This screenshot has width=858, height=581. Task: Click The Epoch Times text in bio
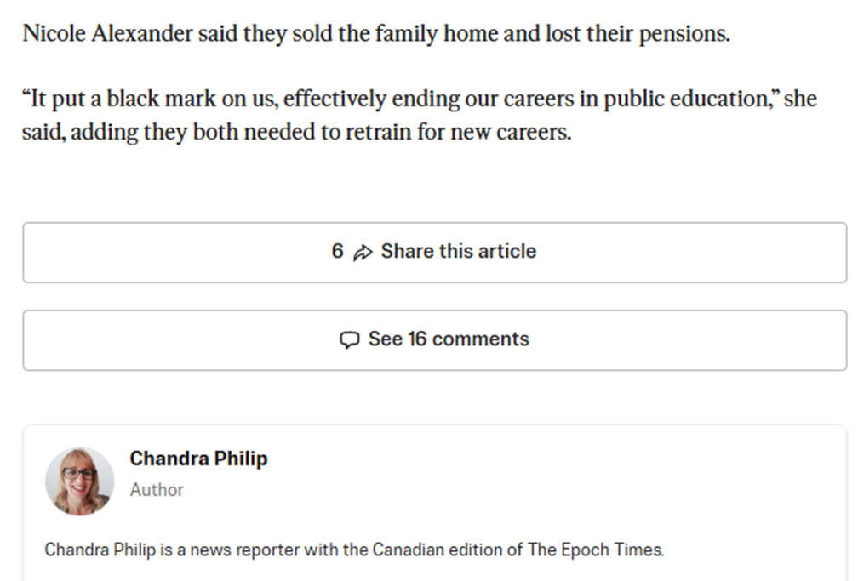[596, 550]
